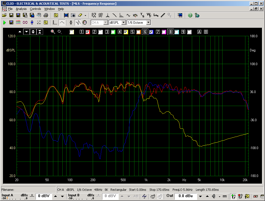Click marker button B above the graph
This screenshot has height=201, width=265.
pos(206,32)
